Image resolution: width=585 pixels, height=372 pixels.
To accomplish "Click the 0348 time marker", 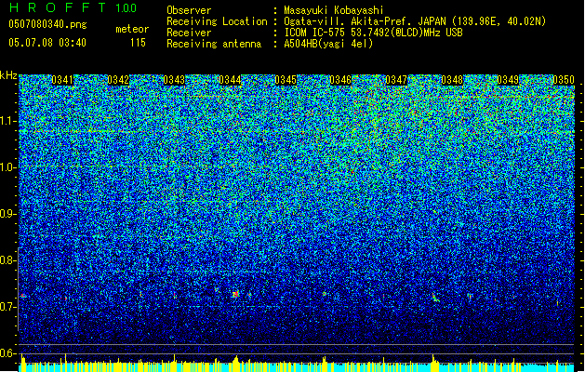I will (452, 80).
